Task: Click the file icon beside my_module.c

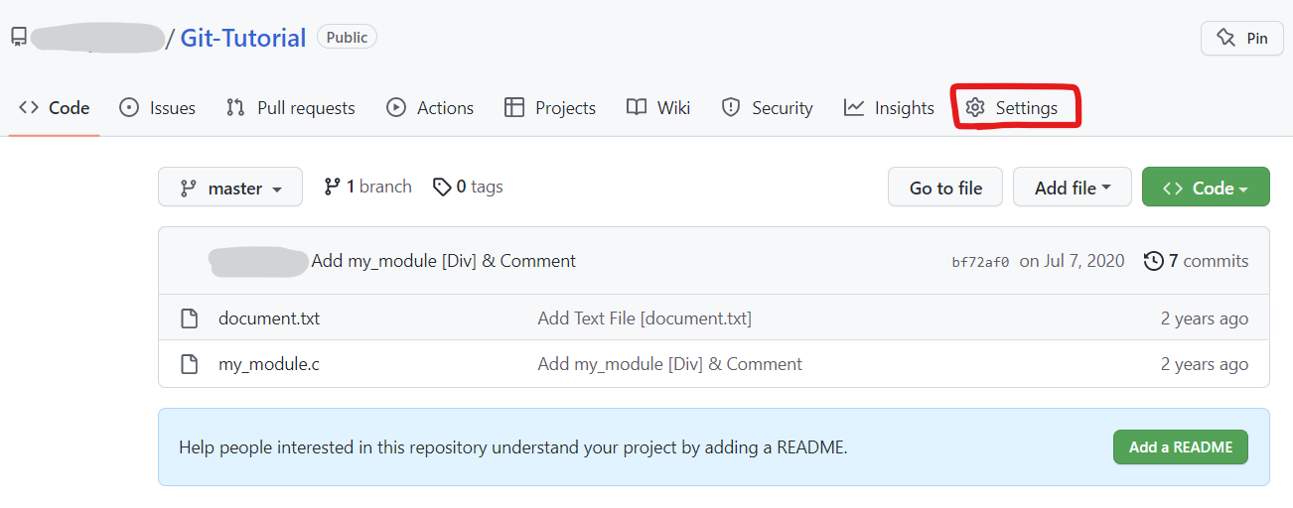Action: 189,364
